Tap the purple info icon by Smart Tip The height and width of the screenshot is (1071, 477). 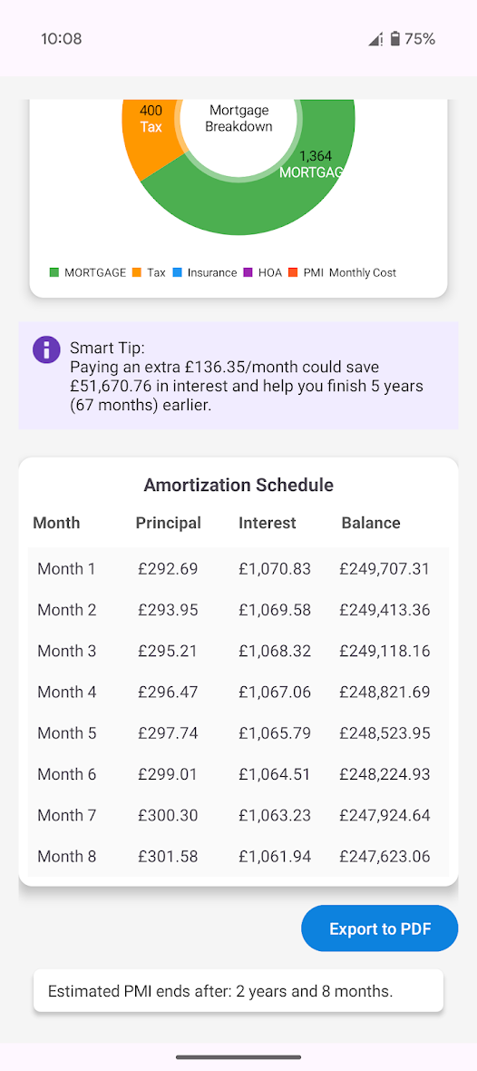click(x=46, y=349)
